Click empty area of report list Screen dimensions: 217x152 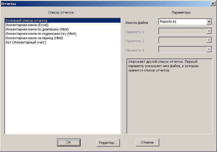pyautogui.click(x=63, y=88)
